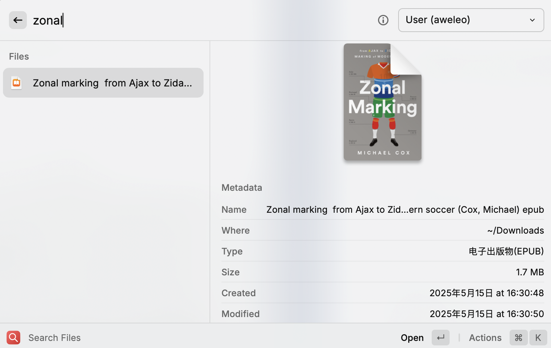The width and height of the screenshot is (551, 348).
Task: Click the back arrow button
Action: click(x=18, y=20)
